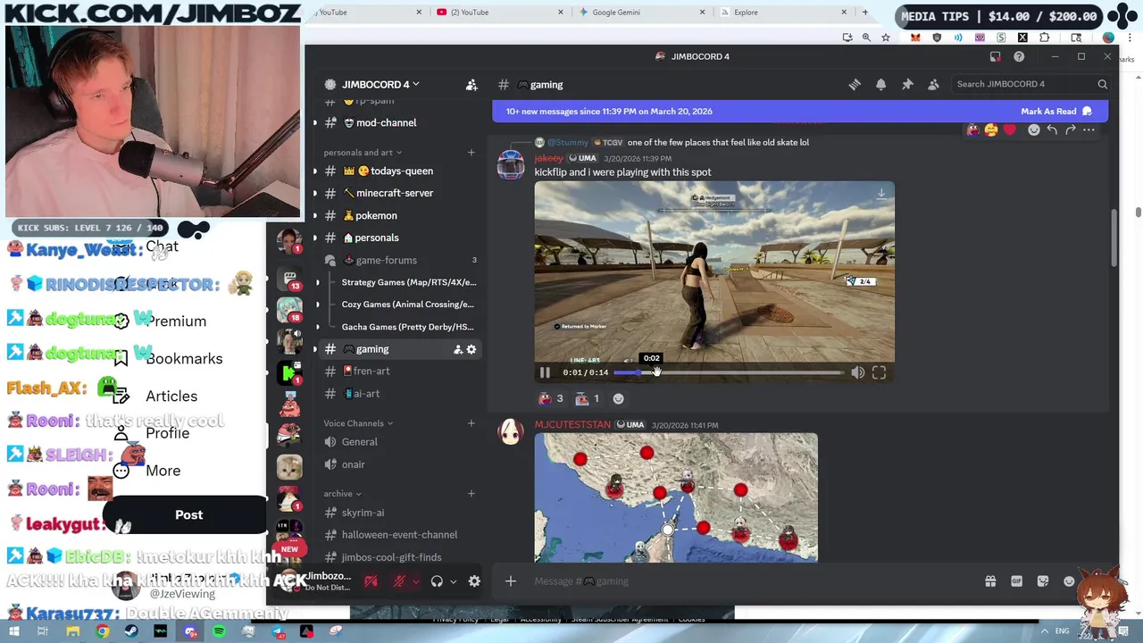Open Discord help question mark icon
The width and height of the screenshot is (1143, 643).
(x=1019, y=56)
